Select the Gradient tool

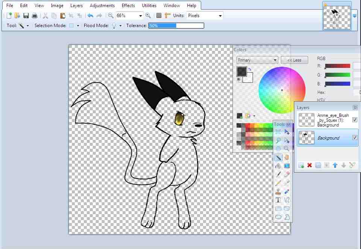pos(287,166)
